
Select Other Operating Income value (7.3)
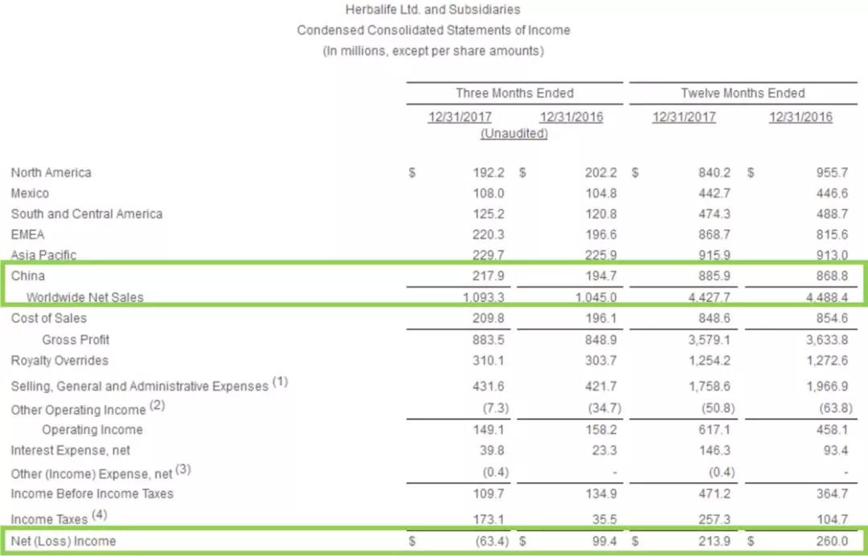coord(495,410)
